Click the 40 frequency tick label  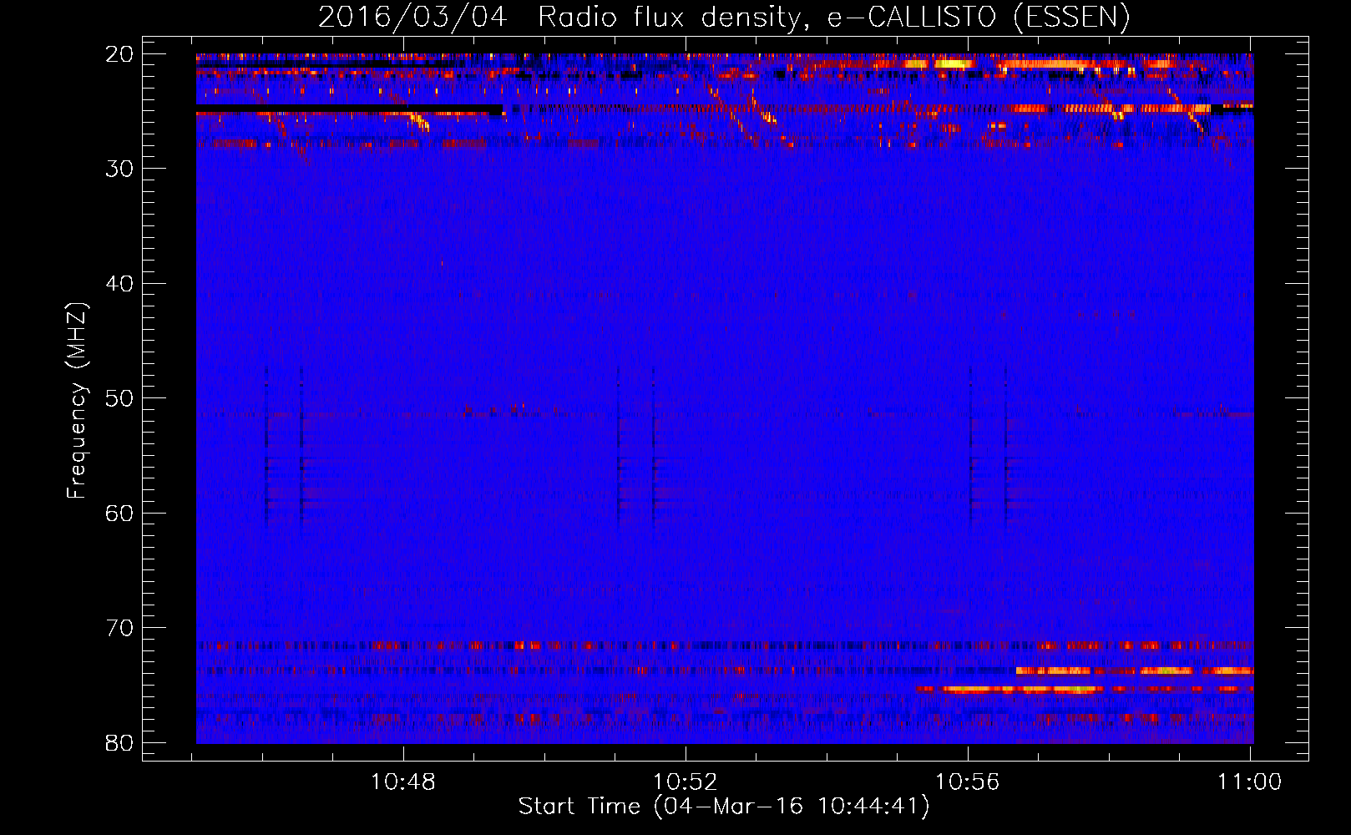coord(119,284)
